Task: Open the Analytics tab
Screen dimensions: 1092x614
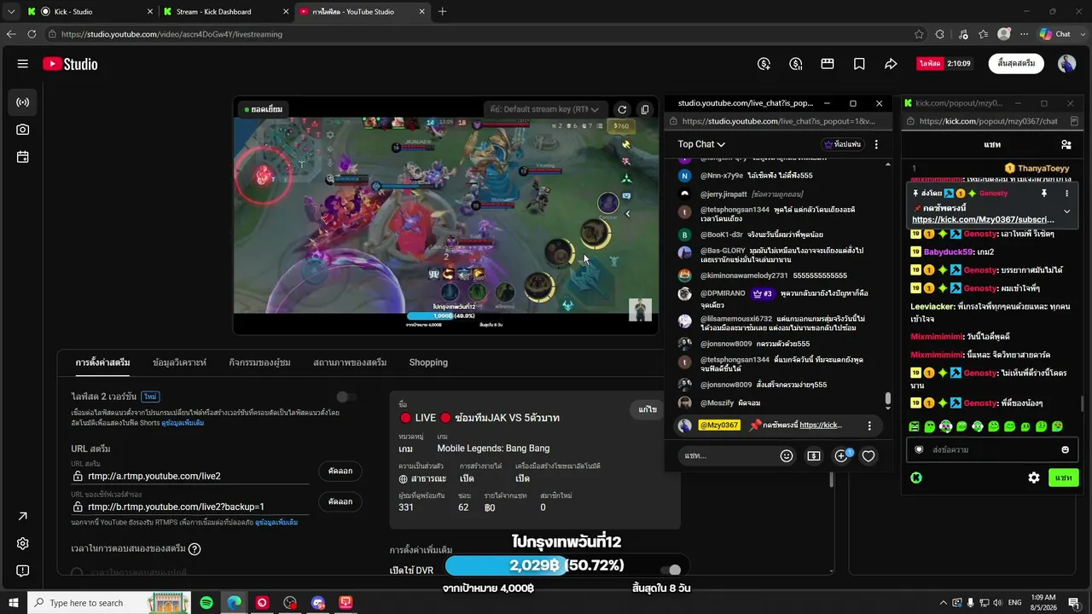Action: tap(179, 362)
